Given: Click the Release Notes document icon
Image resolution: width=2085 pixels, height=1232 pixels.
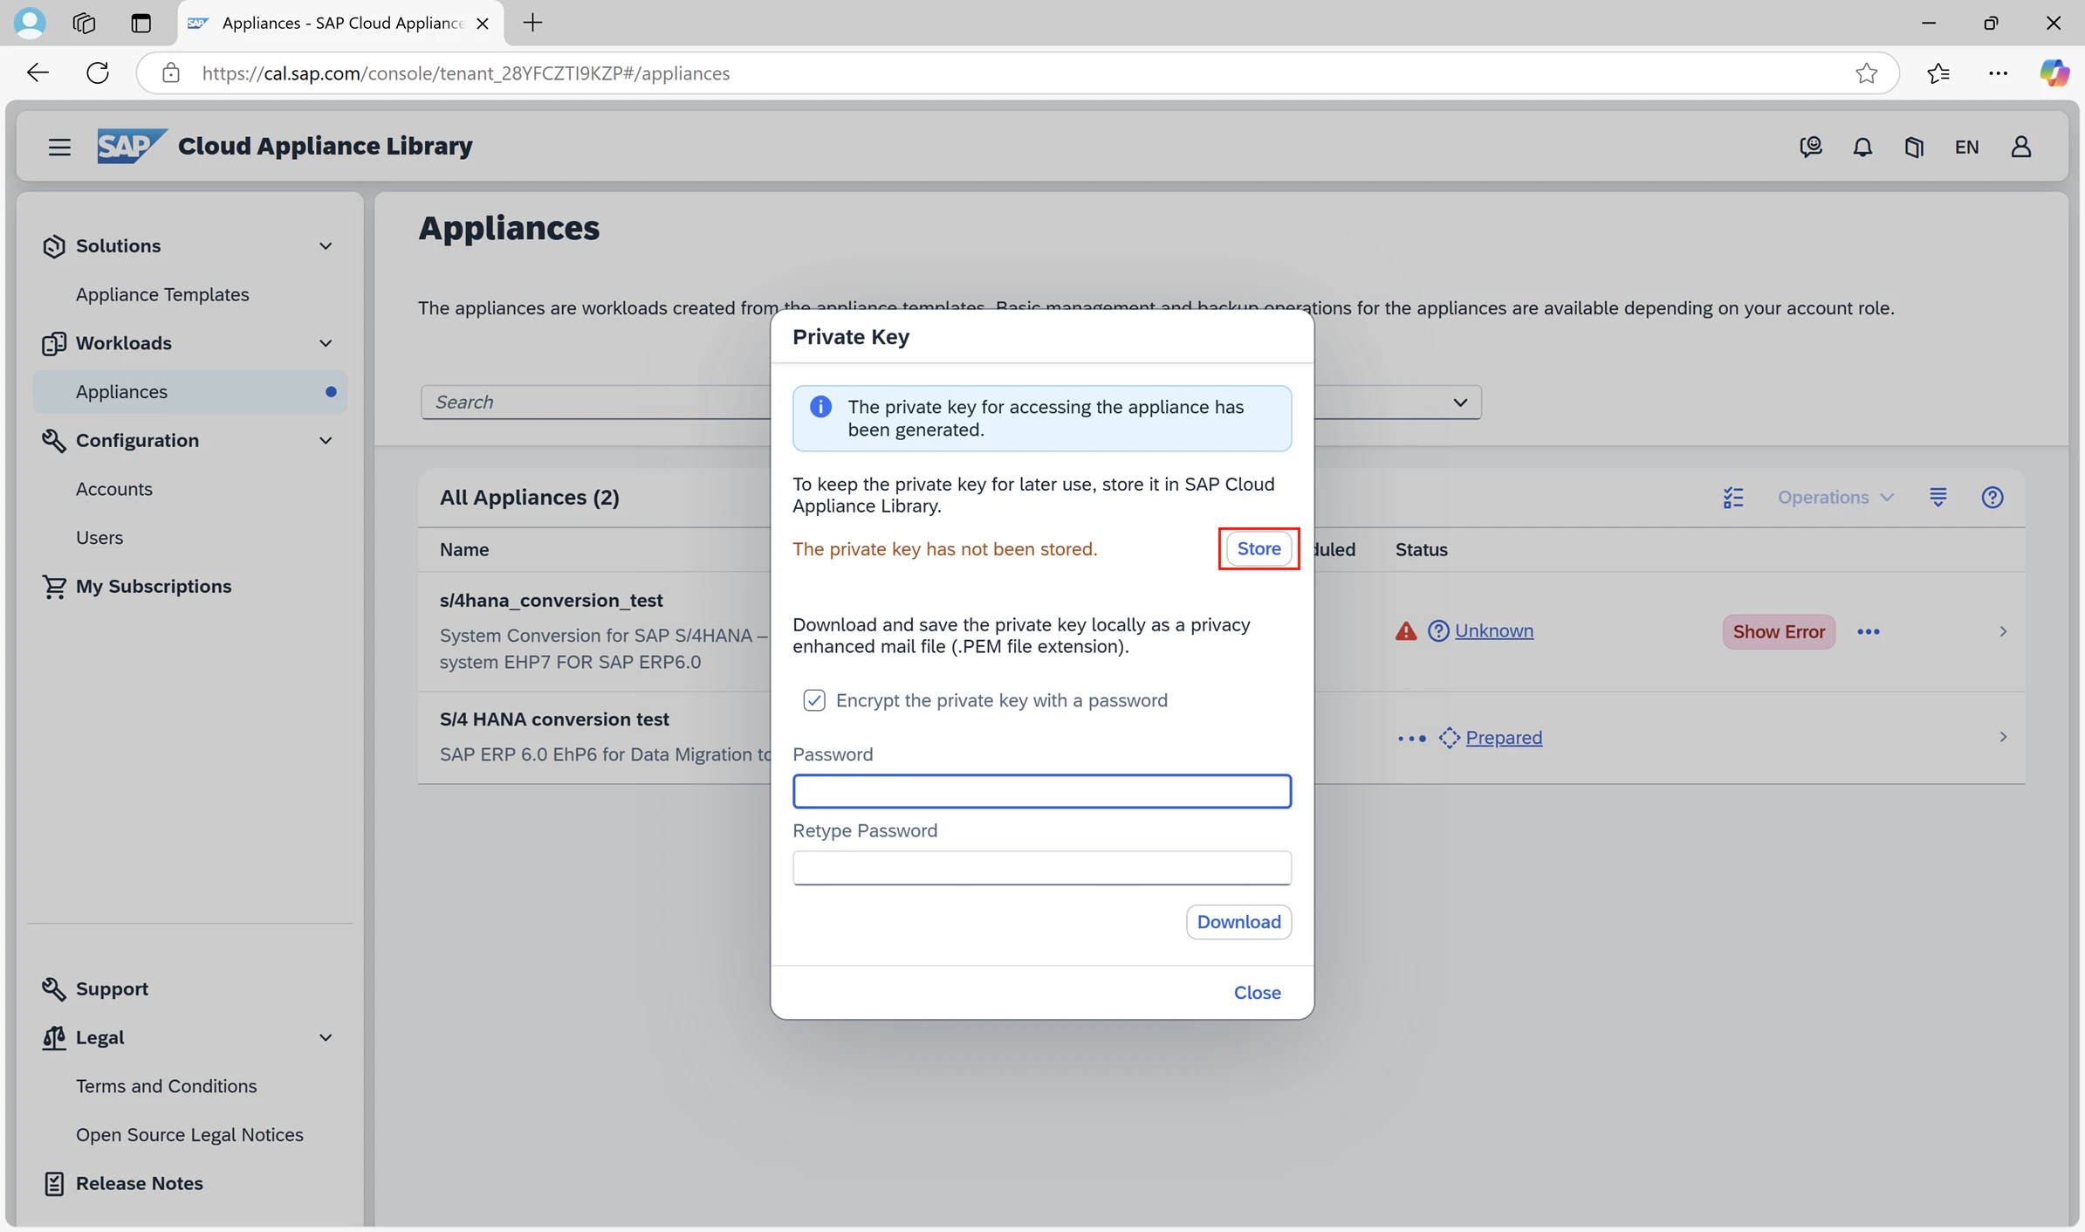Looking at the screenshot, I should 54,1183.
